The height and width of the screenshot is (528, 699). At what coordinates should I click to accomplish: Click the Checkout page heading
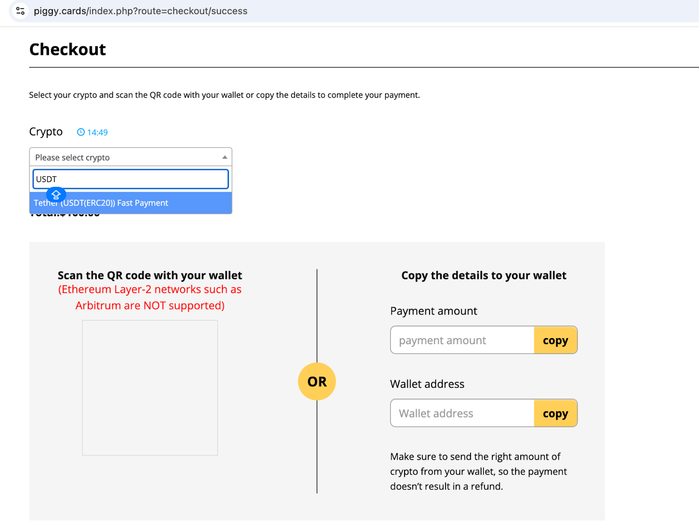click(68, 49)
